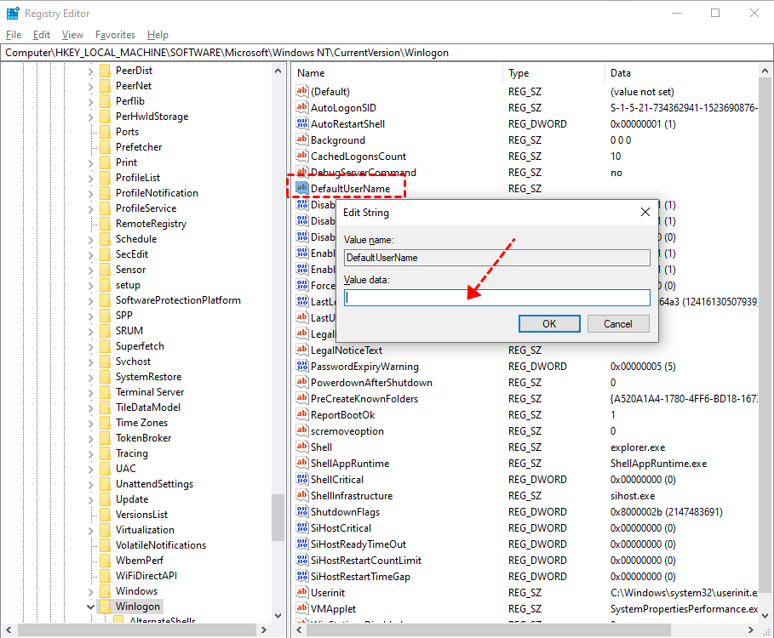This screenshot has height=638, width=774.
Task: Collapse the Winlogon tree node
Action: click(90, 607)
